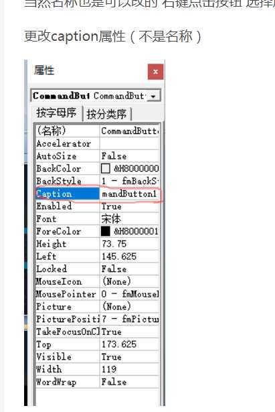Click the ForeColor value &H8000001
275x412 pixels.
pos(136,231)
